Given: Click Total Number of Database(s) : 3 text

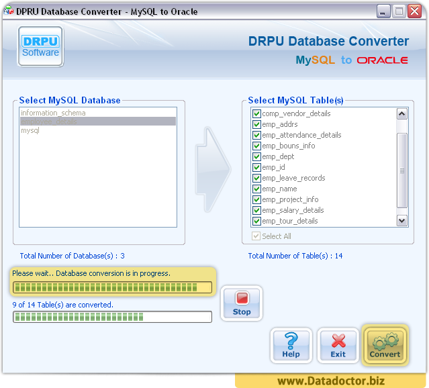Looking at the screenshot, I should click(73, 256).
